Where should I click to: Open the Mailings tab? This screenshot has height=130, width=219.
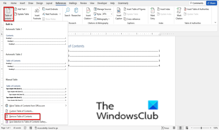click(x=73, y=3)
